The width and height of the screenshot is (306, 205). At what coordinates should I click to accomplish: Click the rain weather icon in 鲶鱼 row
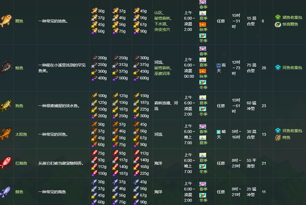[218, 65]
